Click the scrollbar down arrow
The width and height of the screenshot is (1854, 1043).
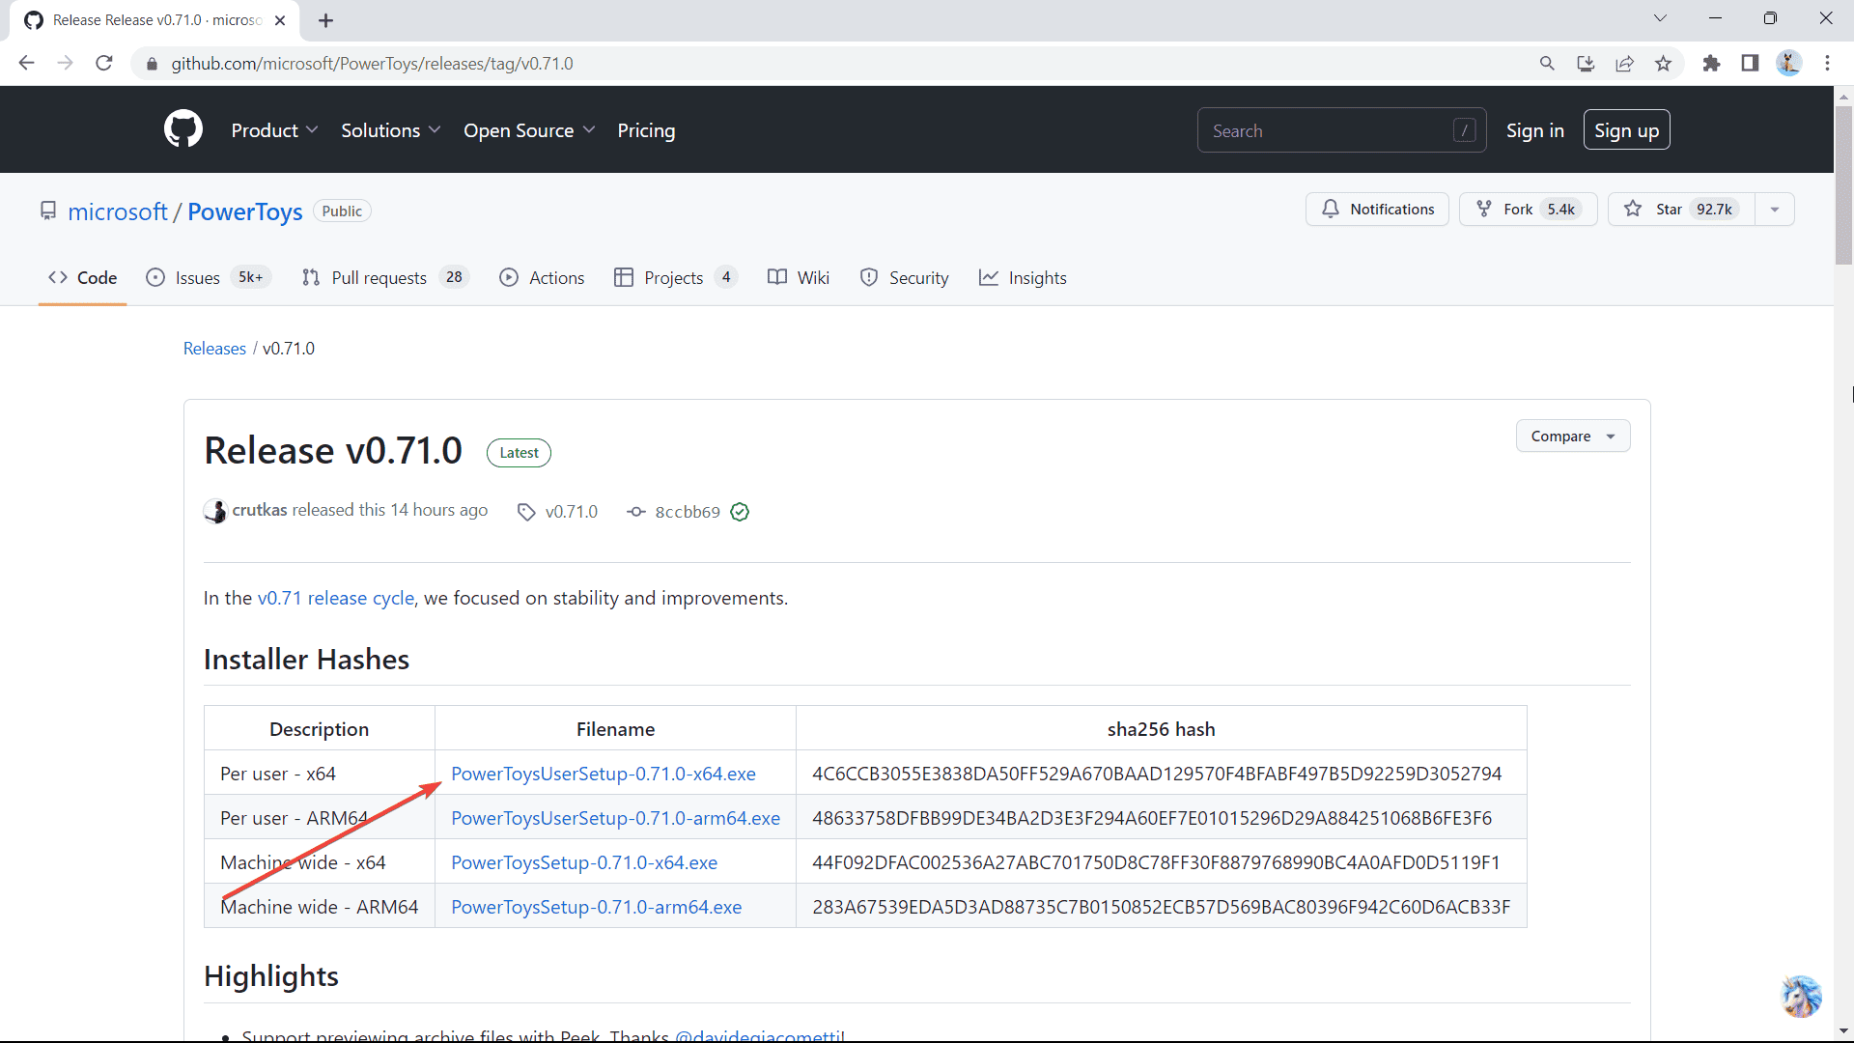[1843, 1031]
